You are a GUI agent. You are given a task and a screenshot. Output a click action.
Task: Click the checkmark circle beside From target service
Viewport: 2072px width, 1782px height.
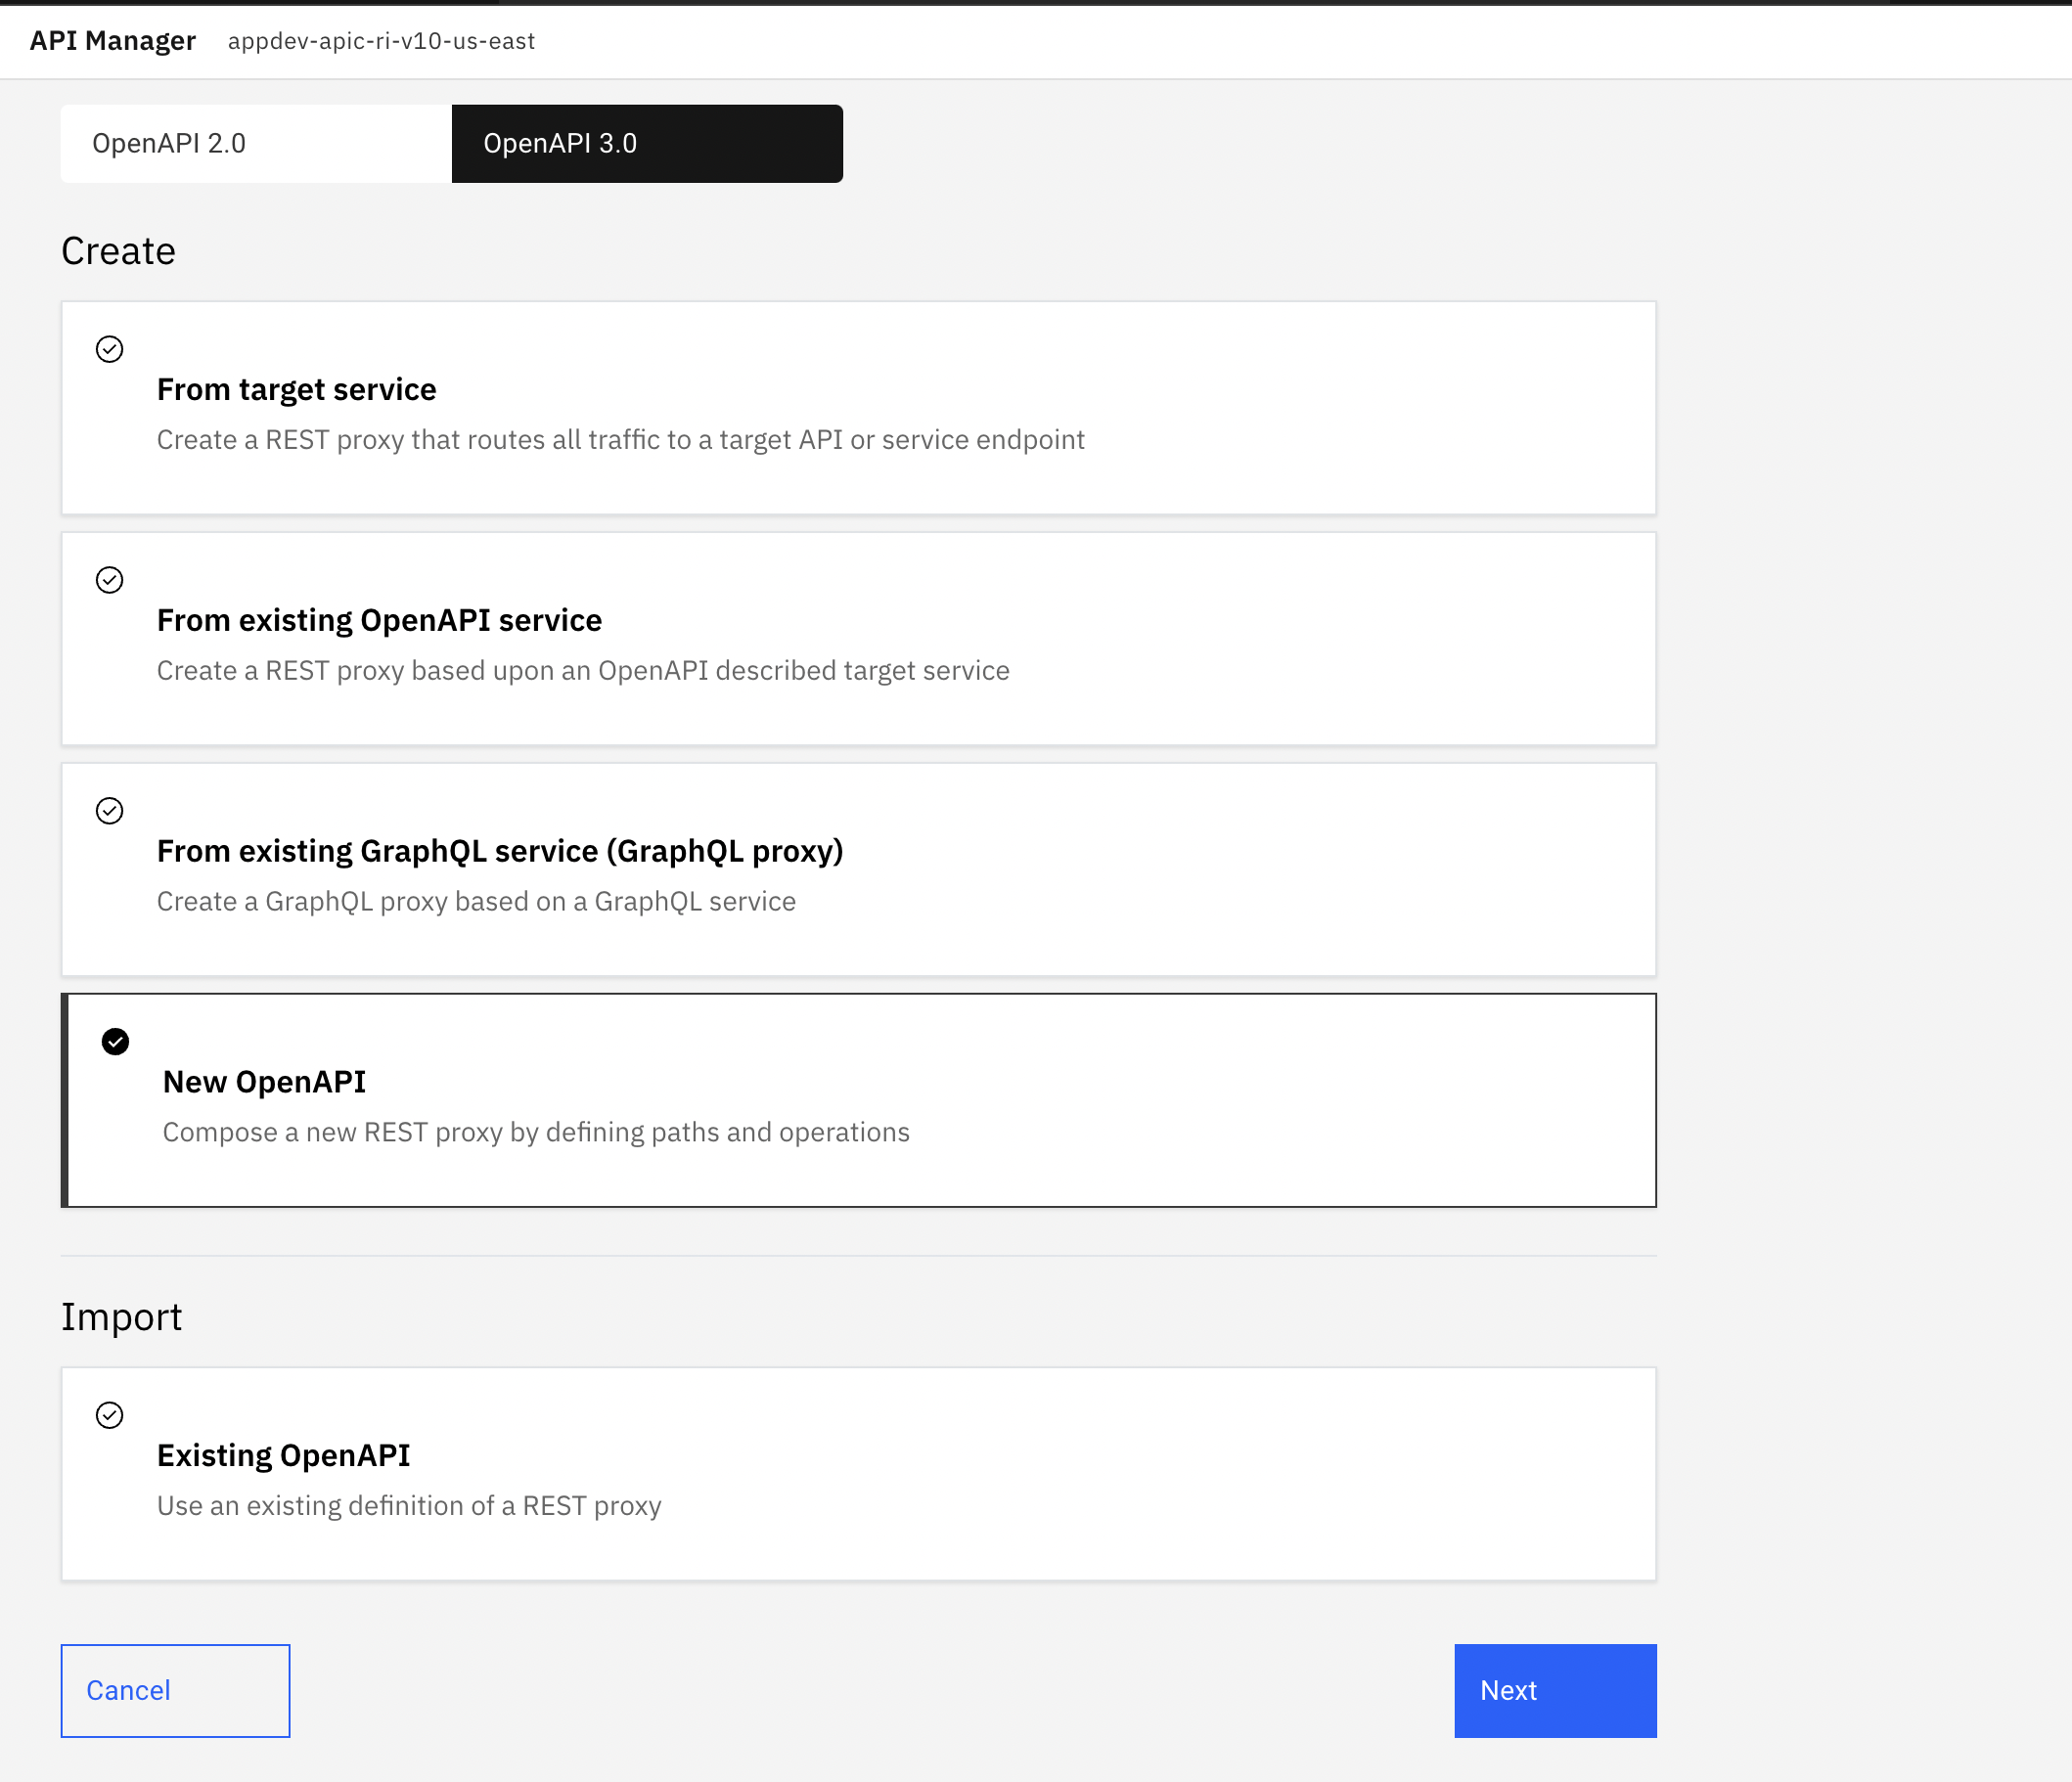click(x=110, y=349)
